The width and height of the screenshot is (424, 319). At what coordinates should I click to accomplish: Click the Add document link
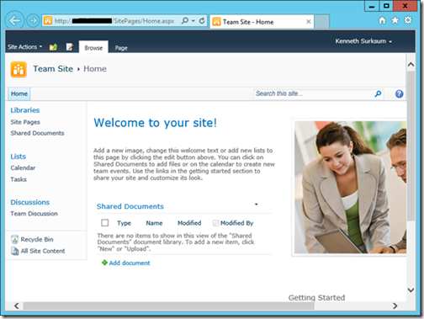pos(130,263)
